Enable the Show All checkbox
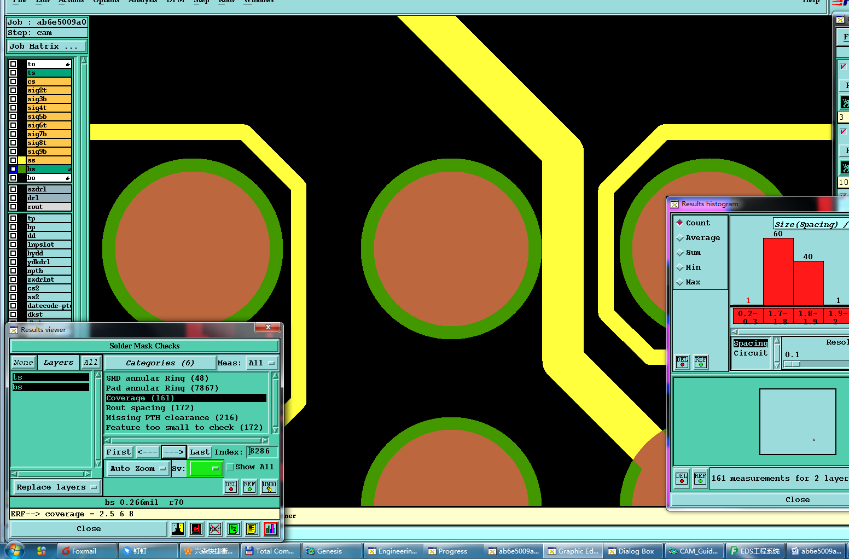The width and height of the screenshot is (849, 559). [x=230, y=467]
